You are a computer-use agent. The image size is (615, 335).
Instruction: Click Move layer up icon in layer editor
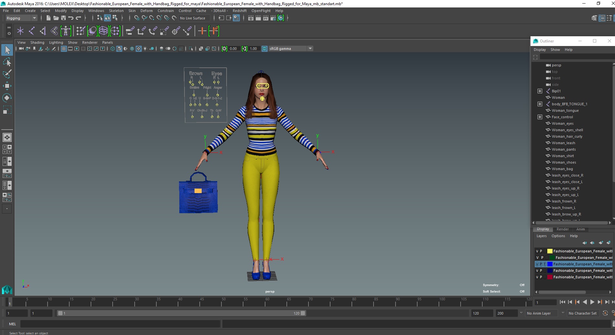585,243
